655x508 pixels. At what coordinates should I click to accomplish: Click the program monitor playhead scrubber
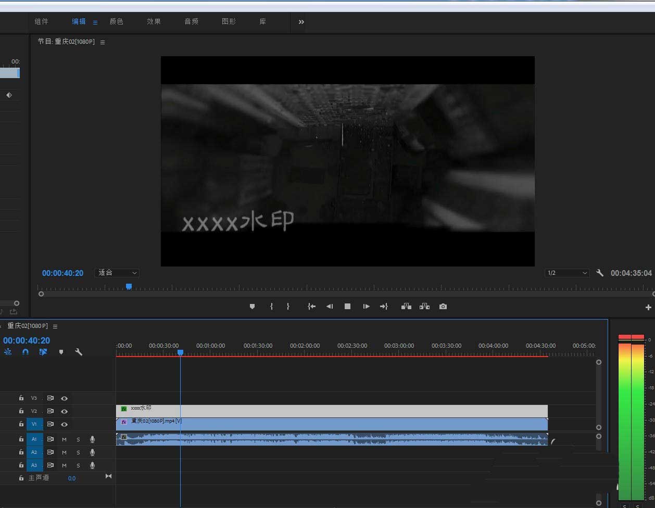(129, 286)
